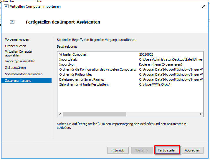Close the Virtuellen Computer importieren dialog
The height and width of the screenshot is (160, 210).
[x=203, y=6]
